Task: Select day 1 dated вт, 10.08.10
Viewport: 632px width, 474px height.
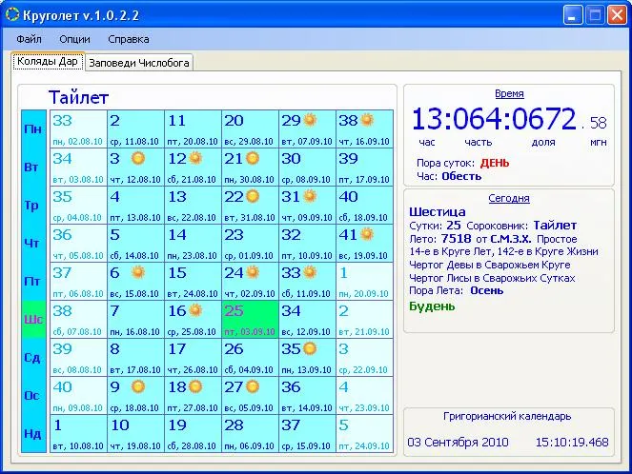Action: coord(77,433)
